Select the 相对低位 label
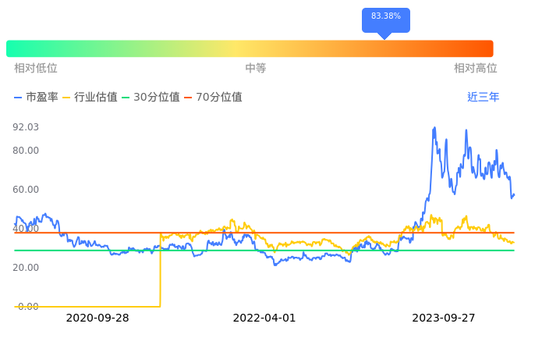Screen dimensions: 535x345 pos(36,69)
